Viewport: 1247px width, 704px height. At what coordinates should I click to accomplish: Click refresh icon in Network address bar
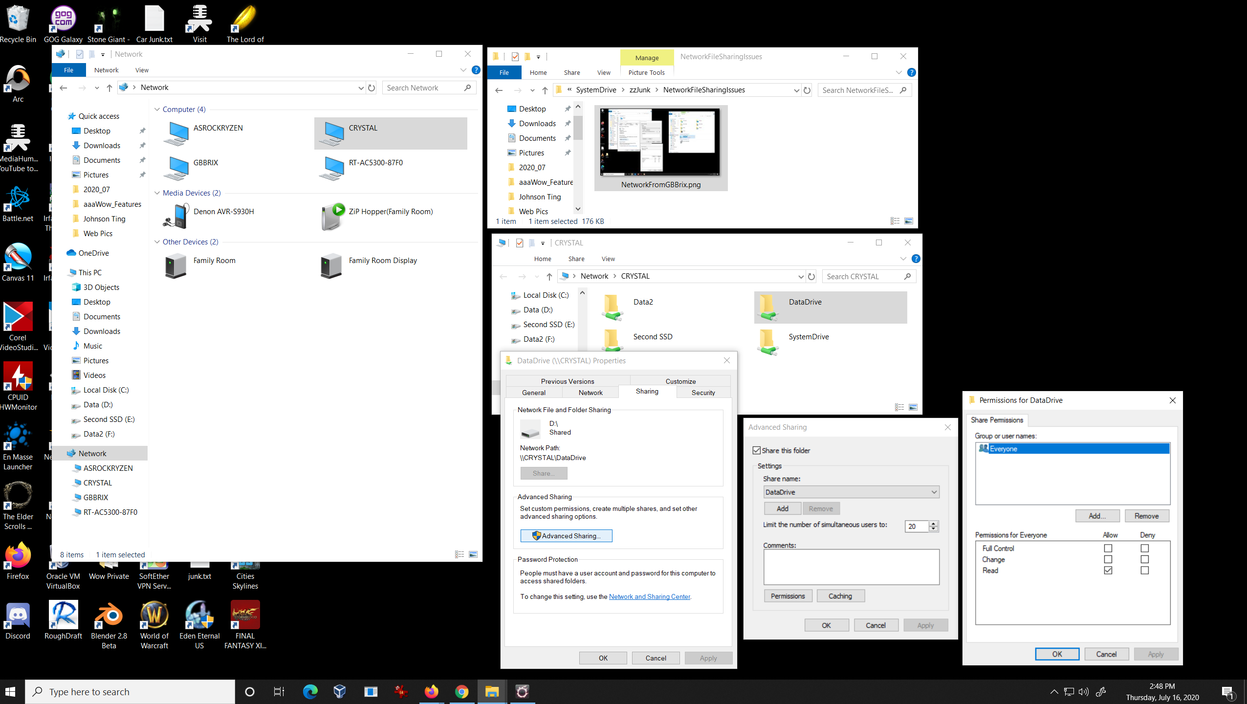tap(372, 88)
